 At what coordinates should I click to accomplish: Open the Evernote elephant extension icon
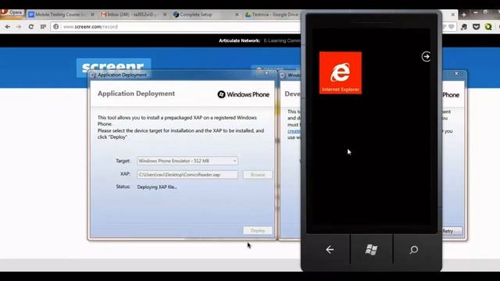pyautogui.click(x=464, y=27)
